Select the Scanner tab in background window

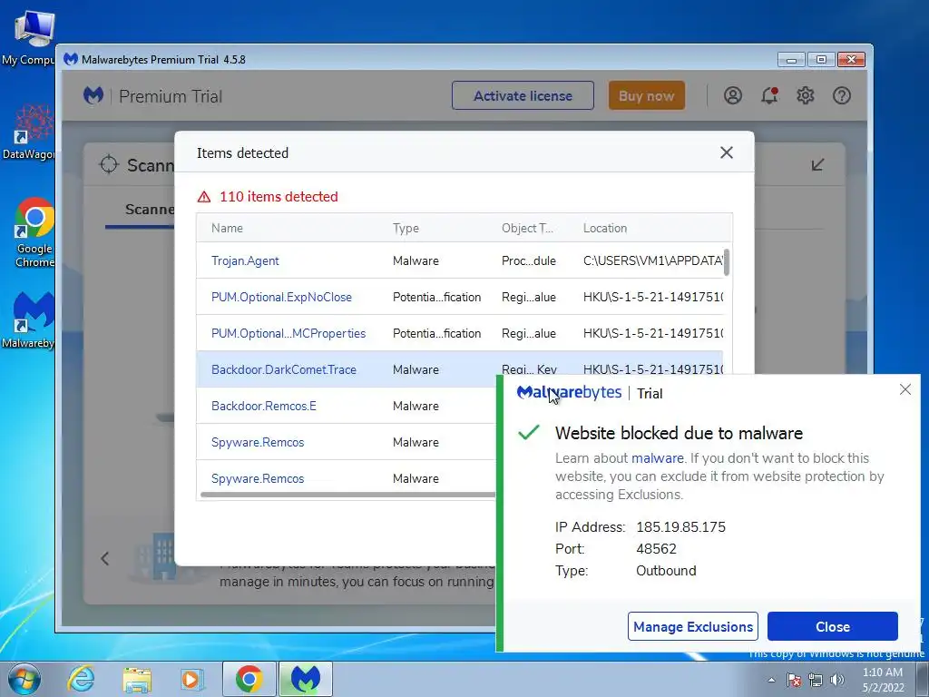[150, 210]
